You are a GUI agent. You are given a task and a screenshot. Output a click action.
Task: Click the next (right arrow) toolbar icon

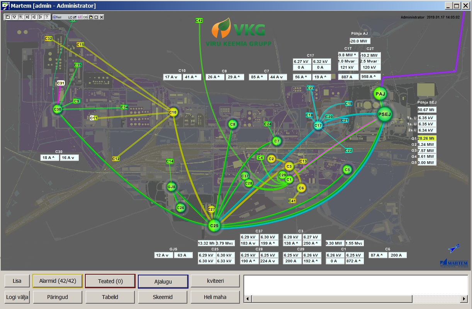click(x=40, y=17)
